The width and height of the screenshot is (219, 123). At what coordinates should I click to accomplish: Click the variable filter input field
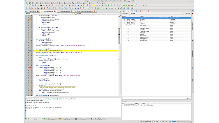(153, 98)
